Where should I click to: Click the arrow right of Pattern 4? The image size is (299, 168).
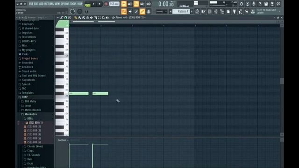click(192, 11)
